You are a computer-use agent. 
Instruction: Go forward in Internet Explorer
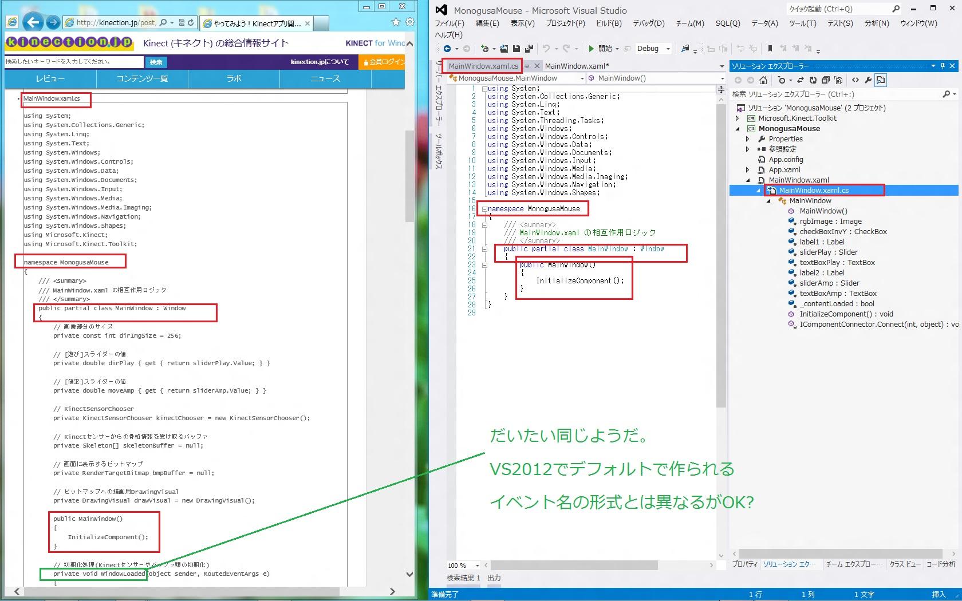53,22
